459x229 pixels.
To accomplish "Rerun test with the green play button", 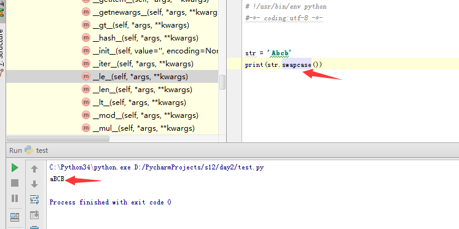I will tap(15, 168).
